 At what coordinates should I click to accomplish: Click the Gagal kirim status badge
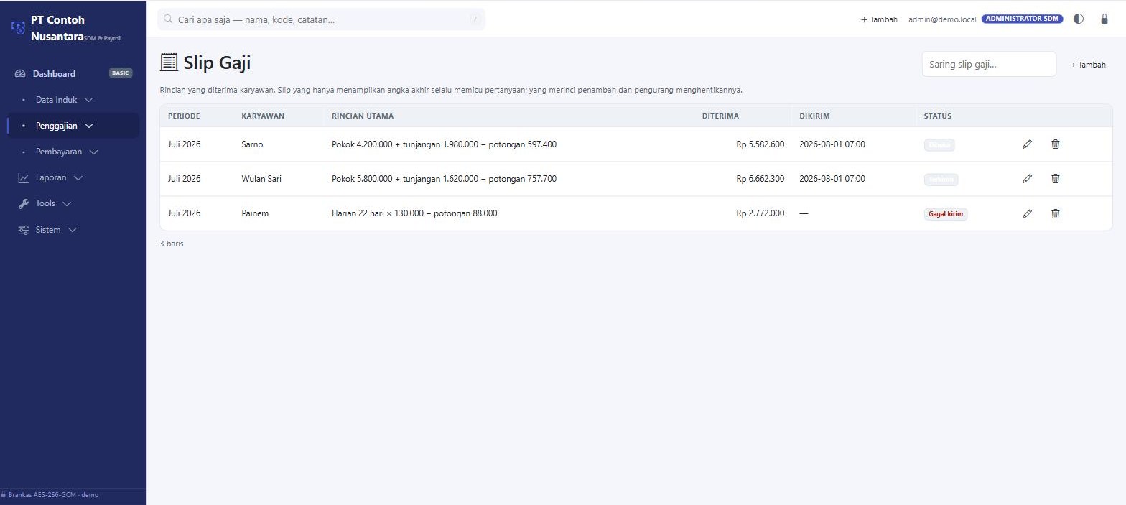pos(946,213)
